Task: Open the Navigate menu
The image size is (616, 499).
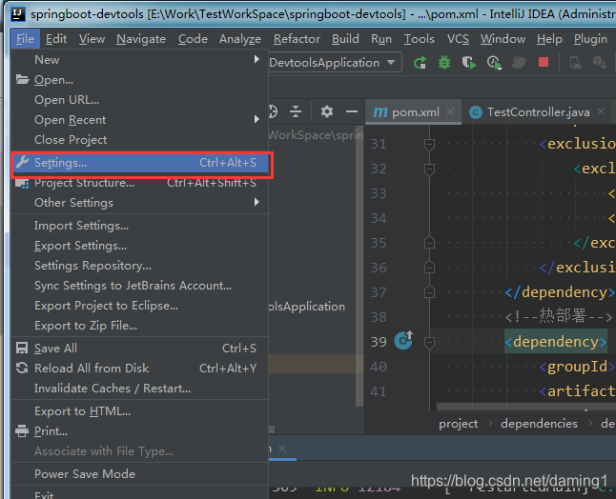Action: pyautogui.click(x=141, y=39)
